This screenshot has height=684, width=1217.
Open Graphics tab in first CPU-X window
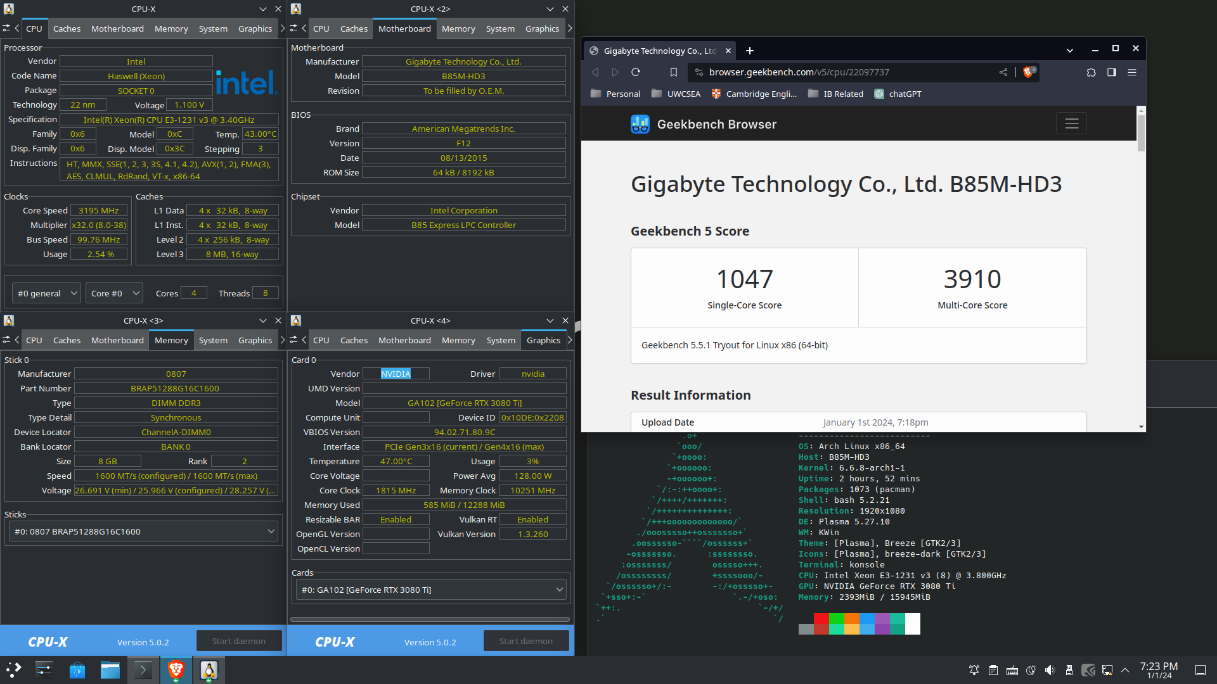[x=255, y=28]
